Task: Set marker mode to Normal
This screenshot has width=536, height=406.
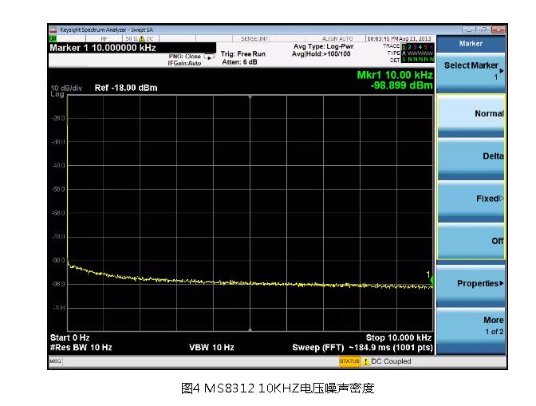Action: click(471, 113)
